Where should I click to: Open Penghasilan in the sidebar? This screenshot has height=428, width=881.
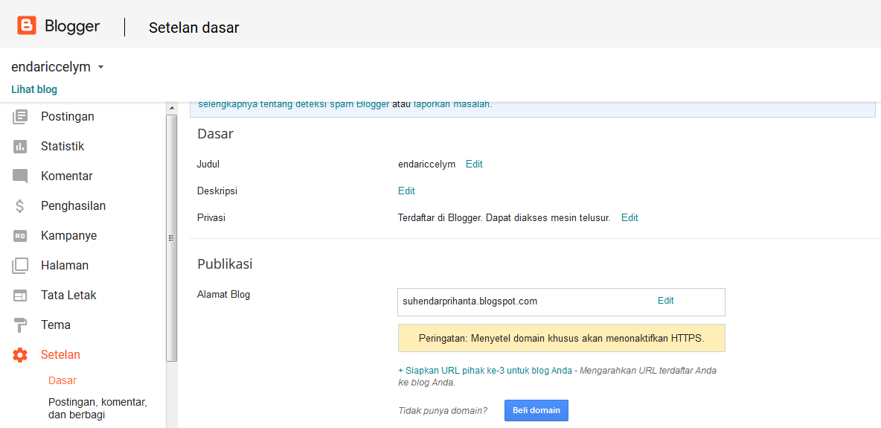[x=73, y=206]
